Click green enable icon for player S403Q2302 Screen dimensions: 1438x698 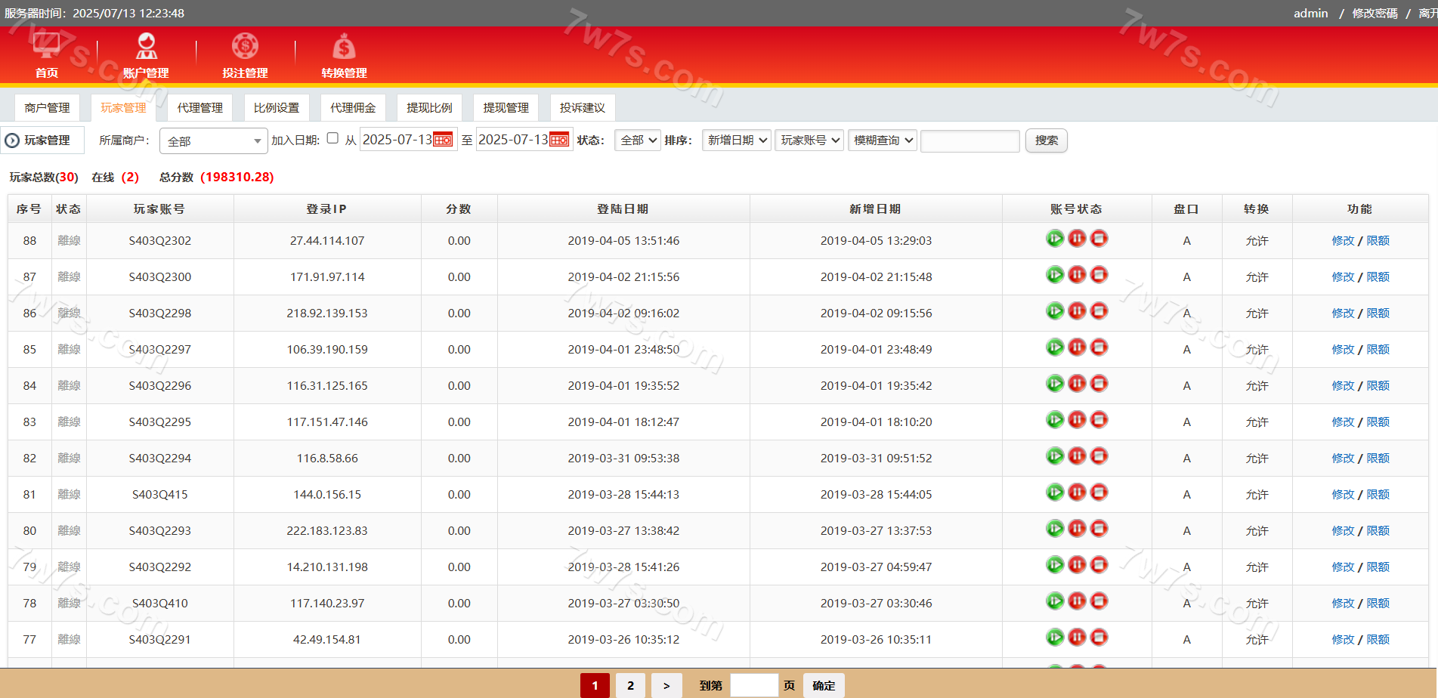1055,239
